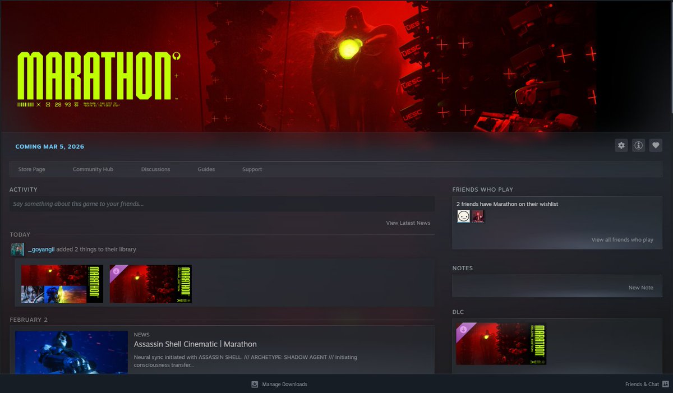673x393 pixels.
Task: Click the Manage Downloads icon
Action: 255,384
